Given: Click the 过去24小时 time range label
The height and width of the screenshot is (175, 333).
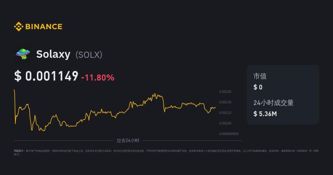Looking at the screenshot, I should coord(128,140).
